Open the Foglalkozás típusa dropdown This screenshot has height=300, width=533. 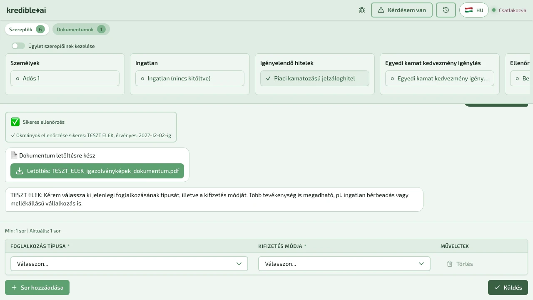pos(129,264)
